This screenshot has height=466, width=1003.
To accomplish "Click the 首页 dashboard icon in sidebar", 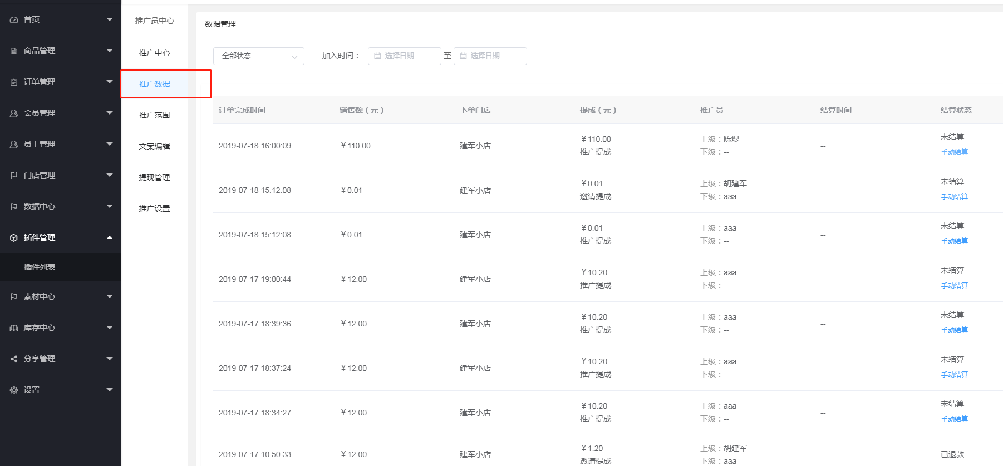I will tap(14, 20).
